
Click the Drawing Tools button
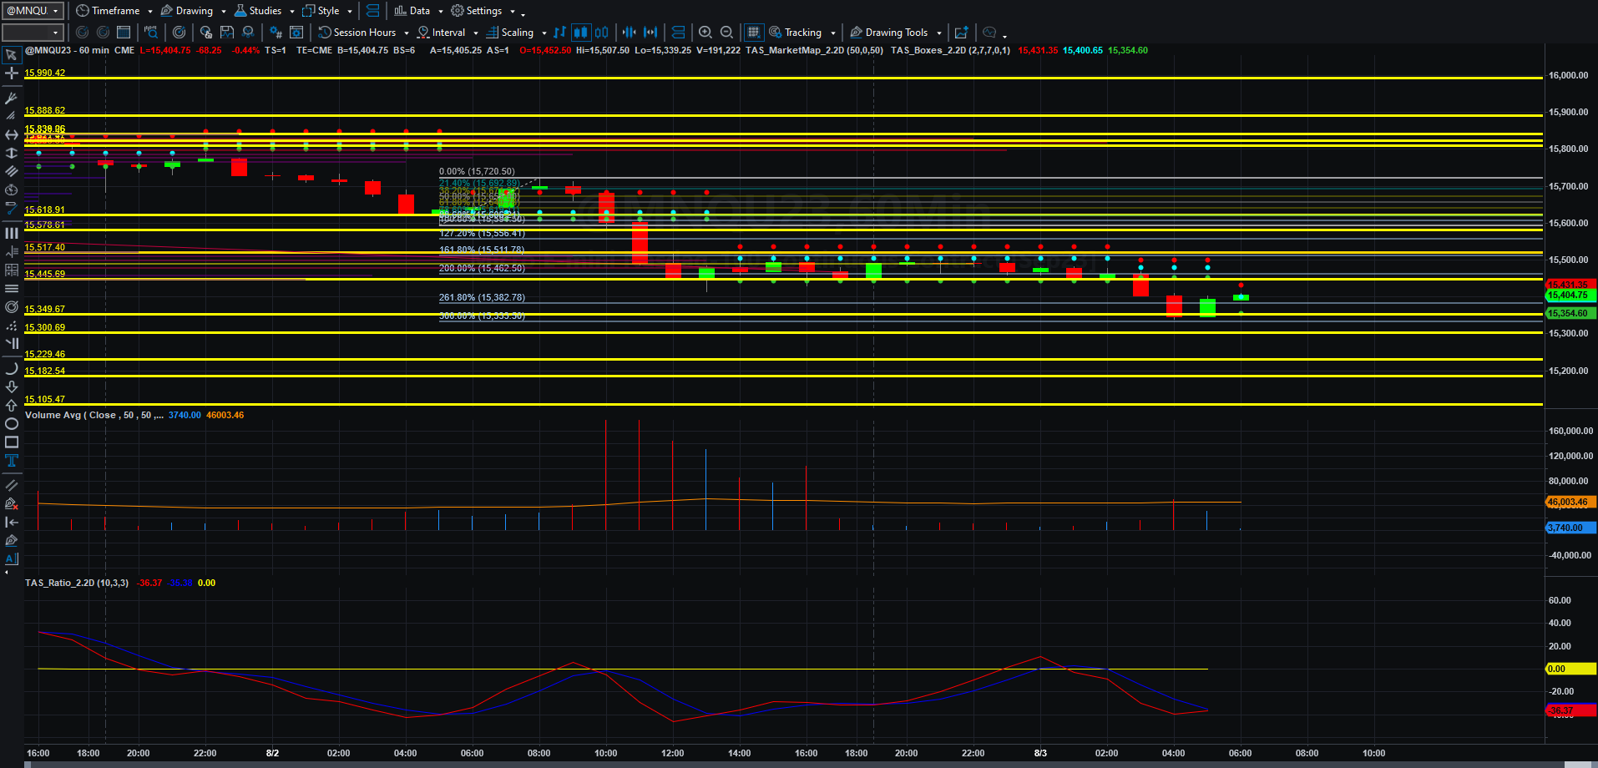pyautogui.click(x=896, y=33)
